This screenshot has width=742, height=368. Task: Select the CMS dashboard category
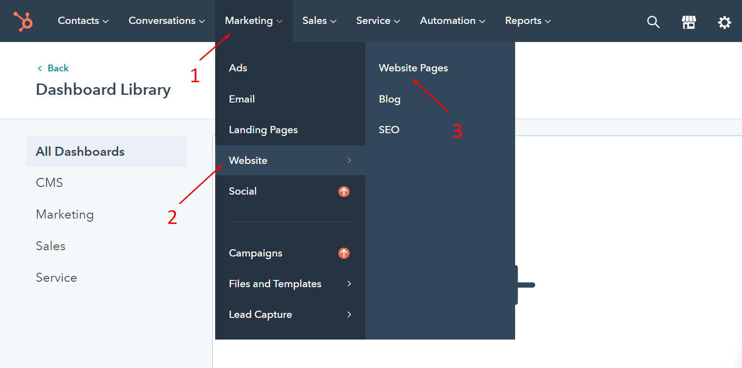(x=49, y=183)
